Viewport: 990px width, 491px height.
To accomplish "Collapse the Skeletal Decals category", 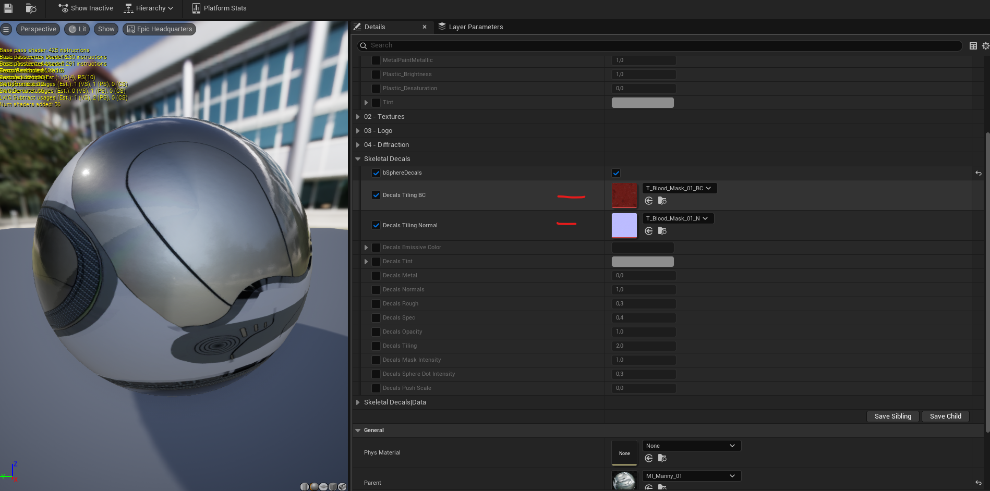I will 358,159.
